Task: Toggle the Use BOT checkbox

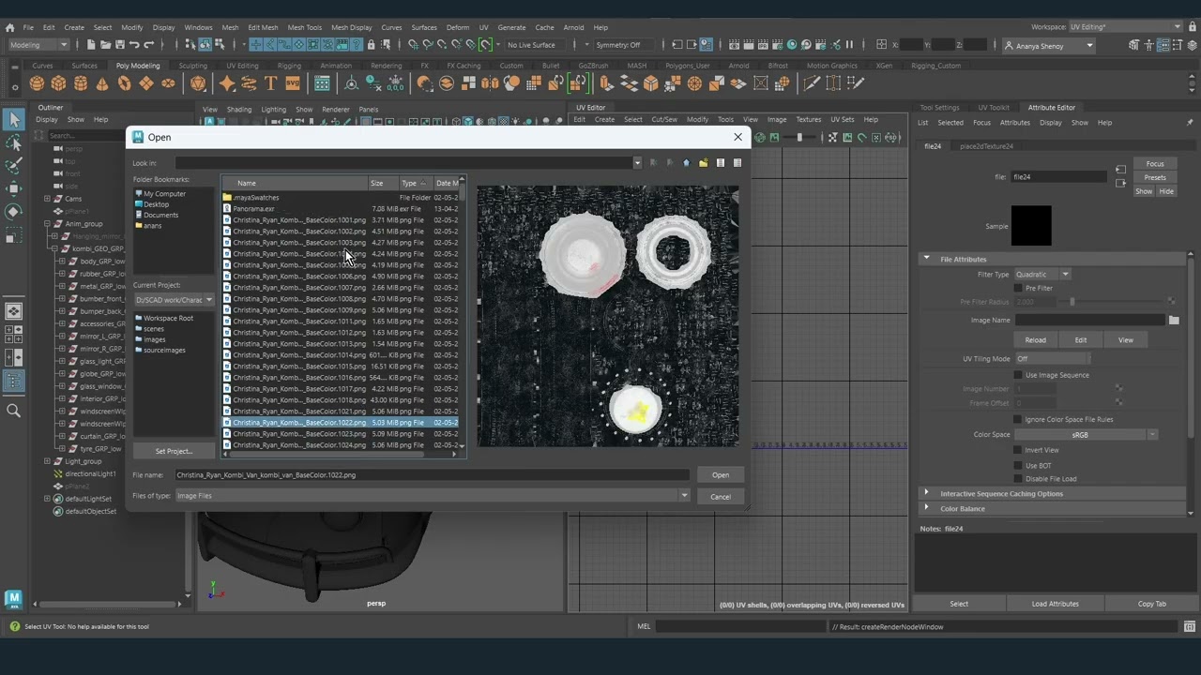Action: click(x=1018, y=465)
